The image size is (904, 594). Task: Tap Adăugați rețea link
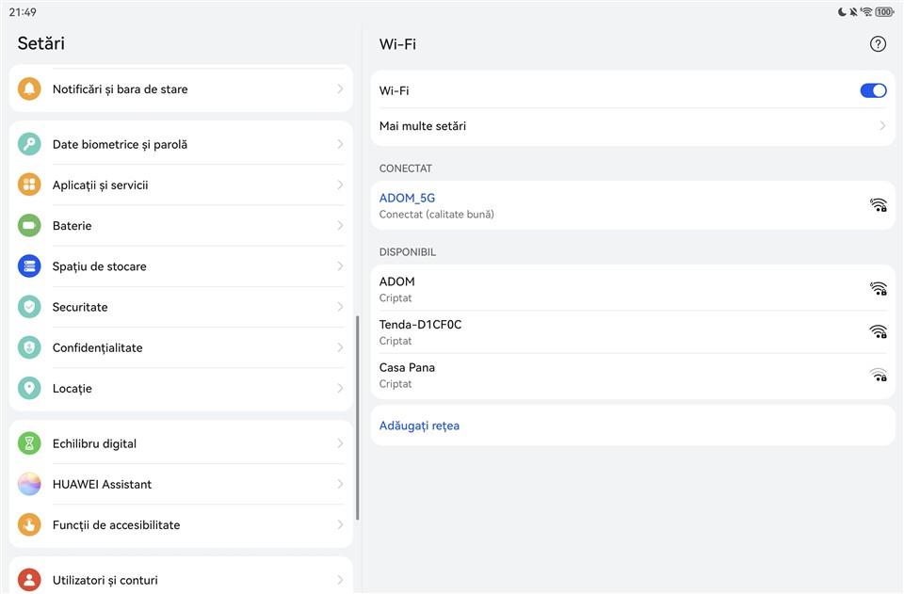pyautogui.click(x=419, y=425)
